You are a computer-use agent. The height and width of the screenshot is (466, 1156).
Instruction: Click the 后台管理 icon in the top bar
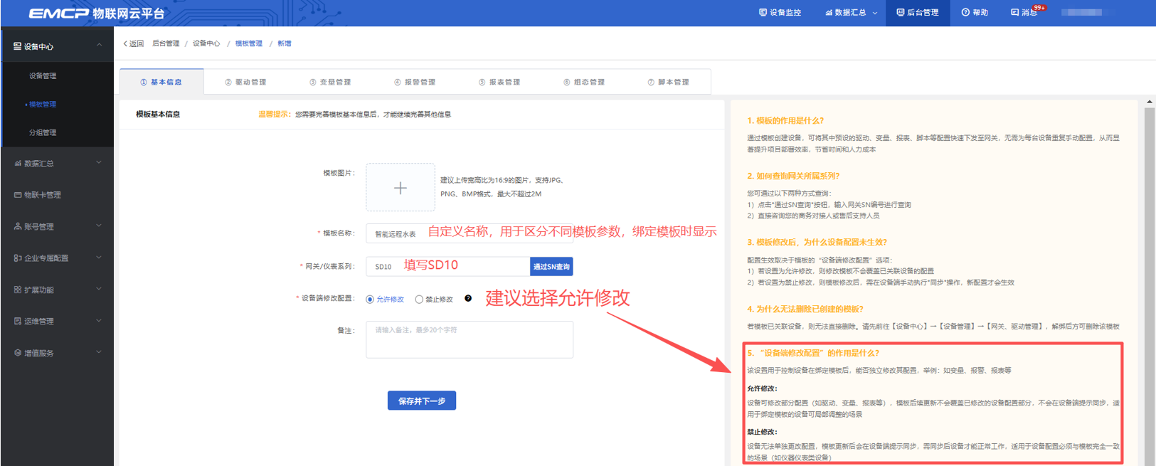pos(900,12)
